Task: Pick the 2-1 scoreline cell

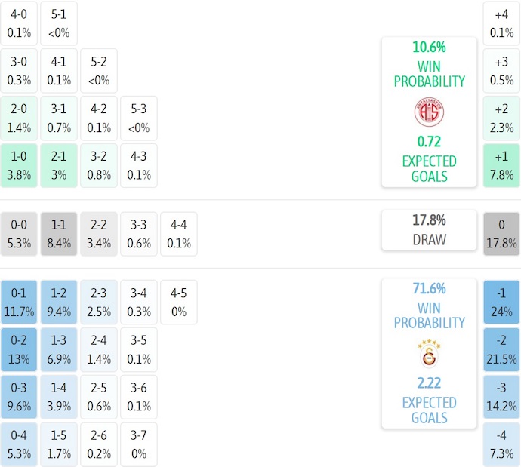Action: pos(59,165)
